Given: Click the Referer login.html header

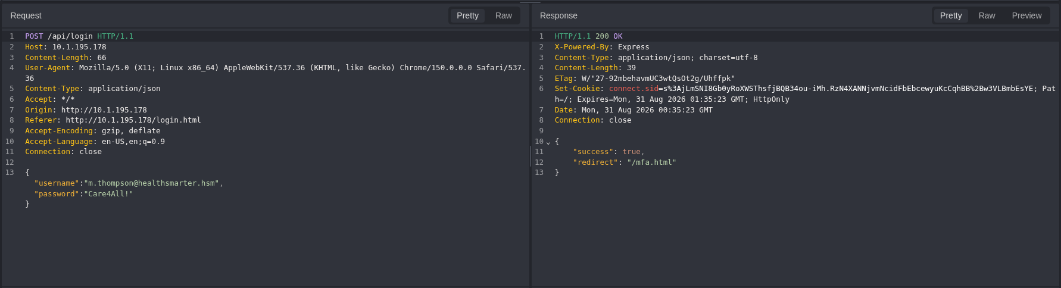Looking at the screenshot, I should pyautogui.click(x=113, y=120).
